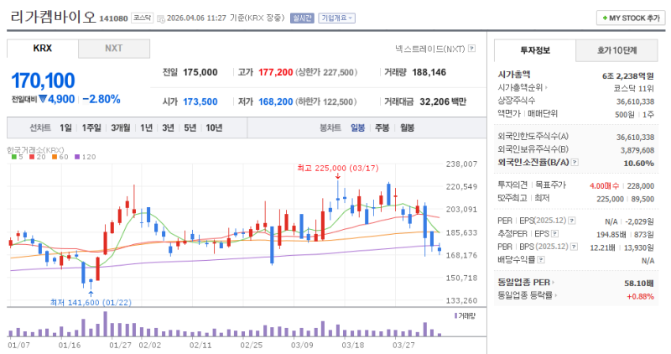Click the current price 170,100
This screenshot has height=354, width=671.
coord(44,81)
